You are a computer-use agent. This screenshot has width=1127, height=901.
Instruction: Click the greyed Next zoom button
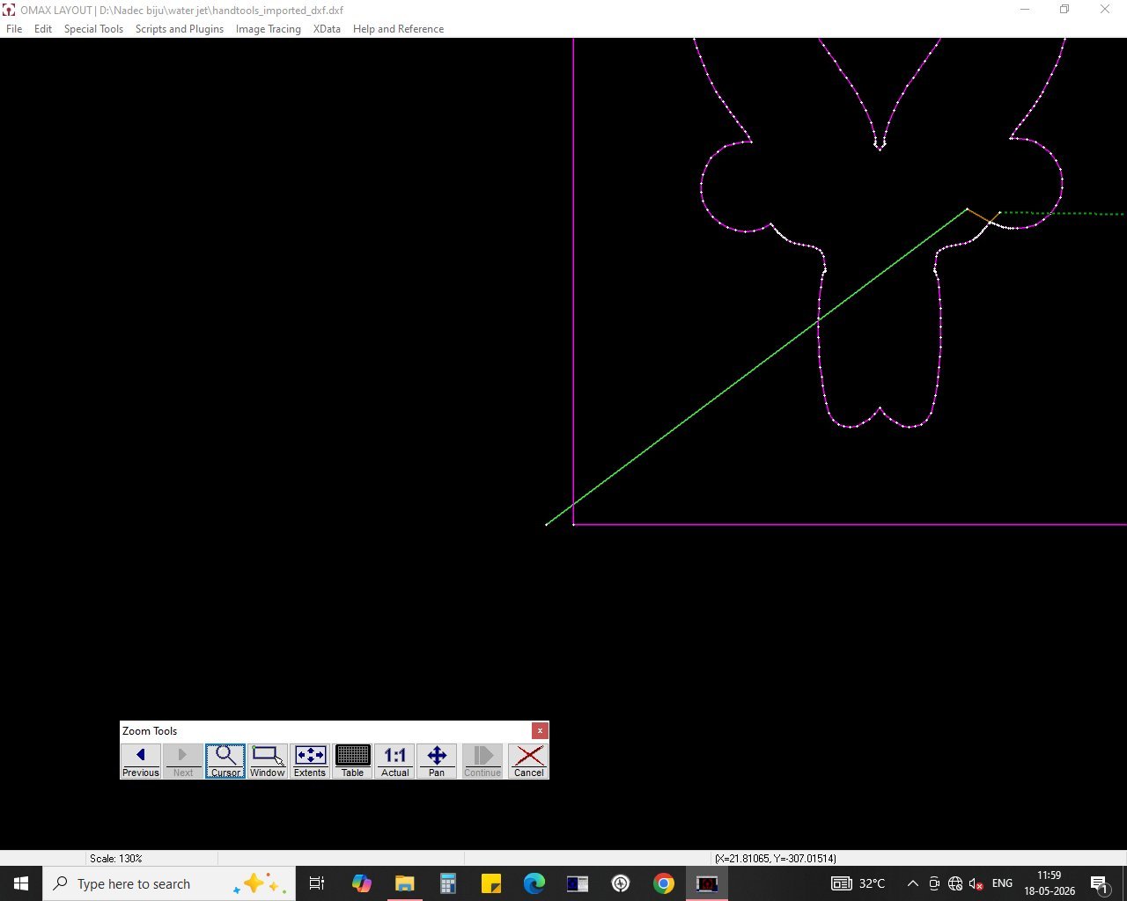(x=183, y=761)
